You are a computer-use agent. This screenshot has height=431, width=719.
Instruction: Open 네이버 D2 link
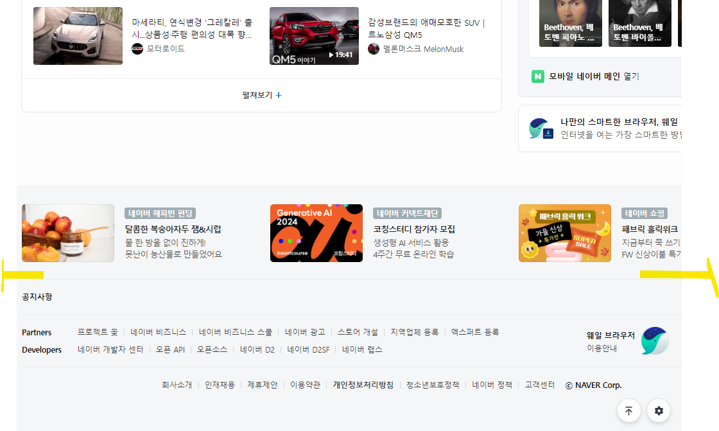point(257,349)
